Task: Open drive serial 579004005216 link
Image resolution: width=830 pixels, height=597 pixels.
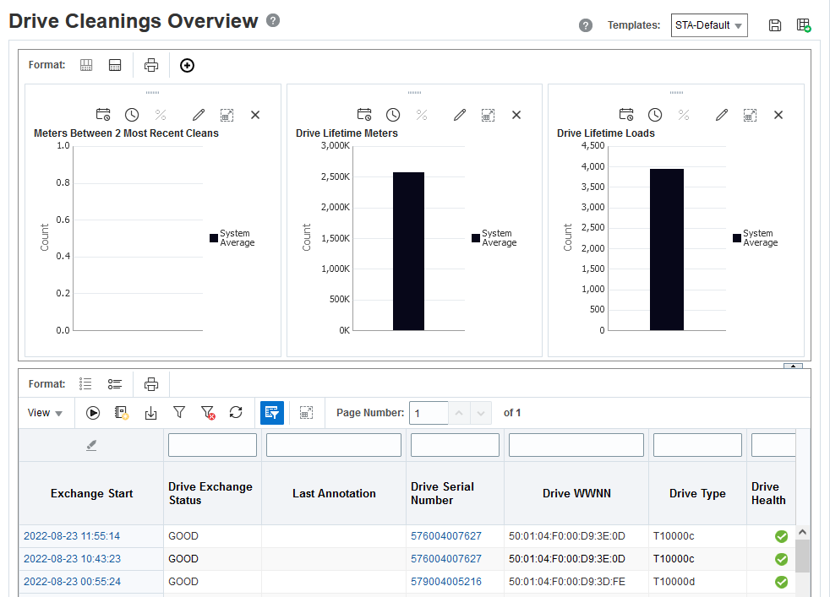Action: click(445, 582)
